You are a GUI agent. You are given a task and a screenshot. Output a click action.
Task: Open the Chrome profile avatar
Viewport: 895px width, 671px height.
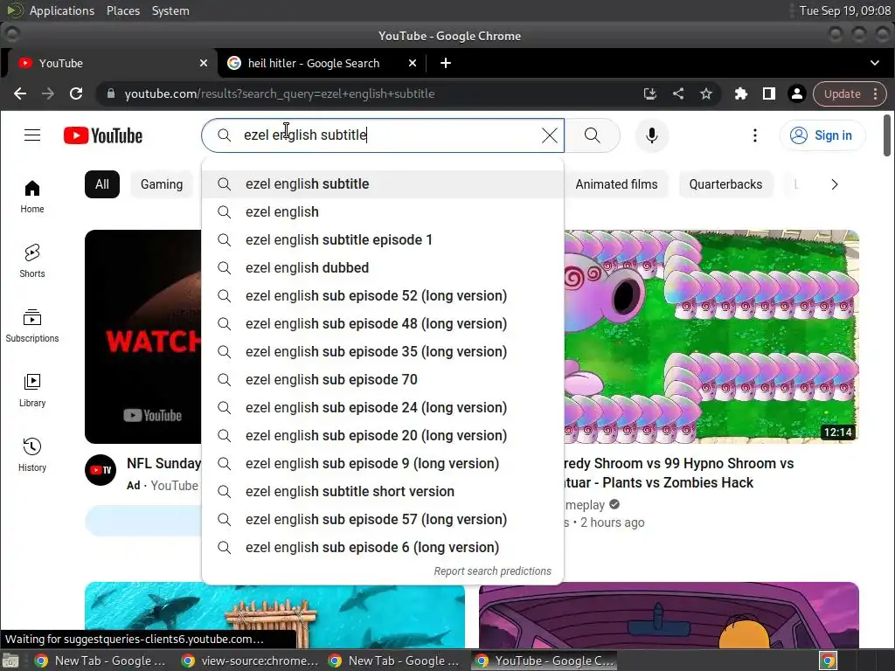pyautogui.click(x=797, y=93)
